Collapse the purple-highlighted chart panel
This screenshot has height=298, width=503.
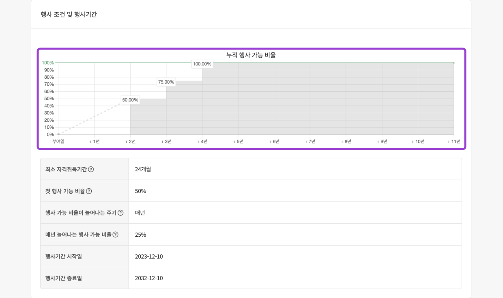pos(252,99)
